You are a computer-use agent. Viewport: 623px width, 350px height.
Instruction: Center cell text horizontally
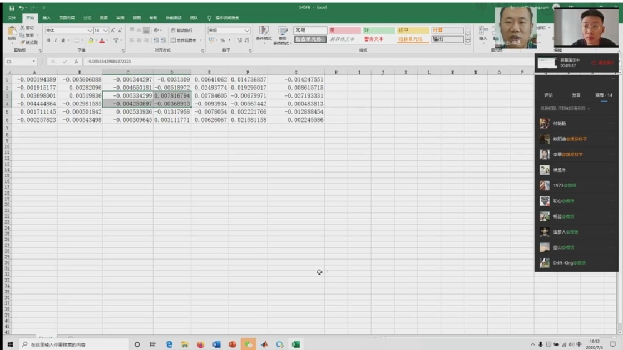139,40
